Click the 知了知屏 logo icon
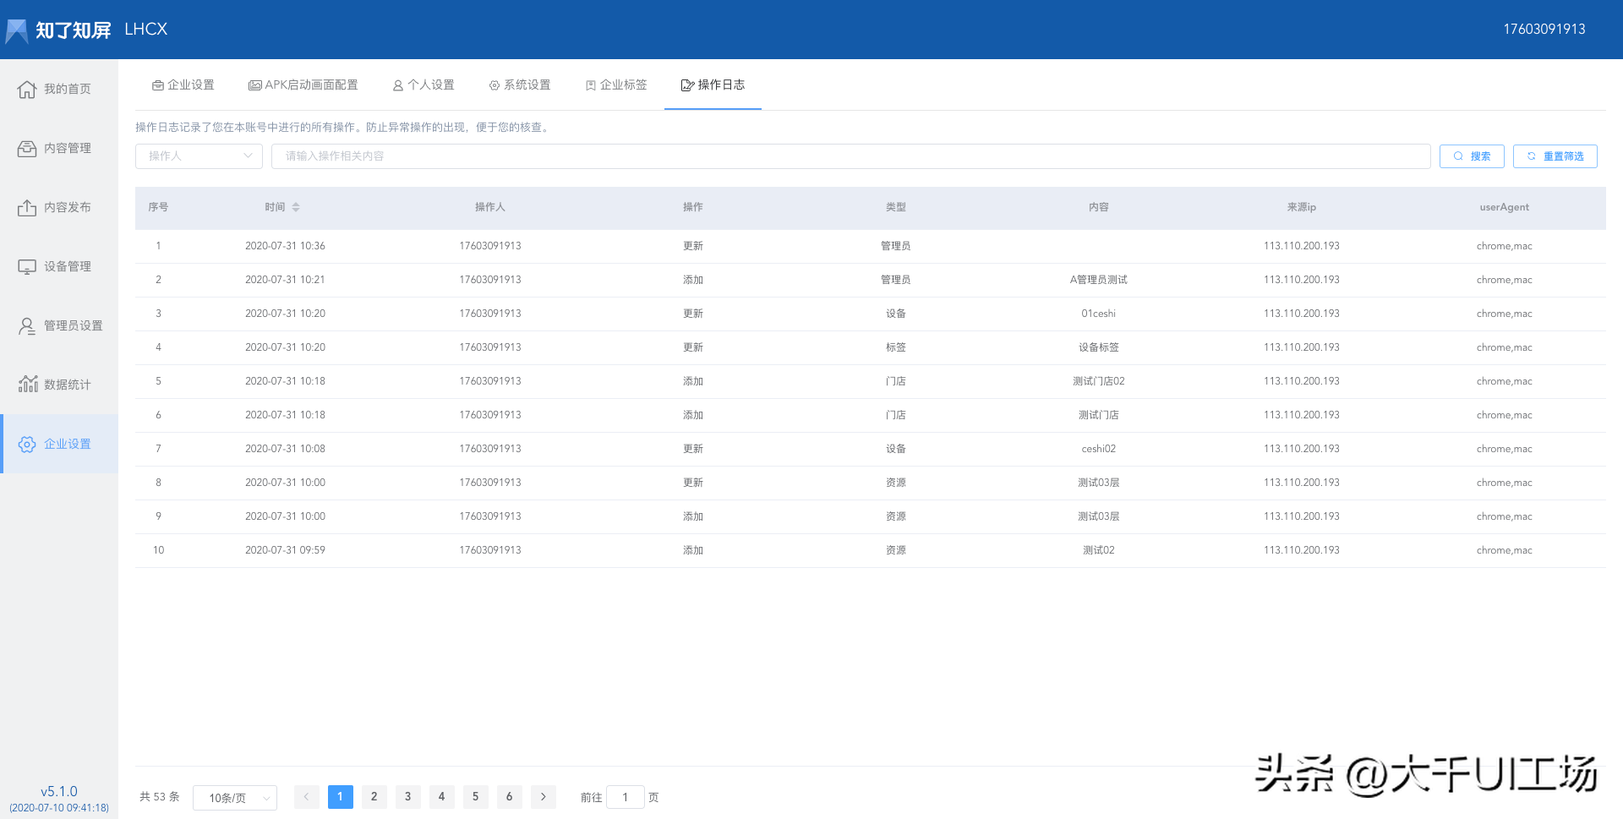This screenshot has width=1623, height=819. [x=17, y=31]
